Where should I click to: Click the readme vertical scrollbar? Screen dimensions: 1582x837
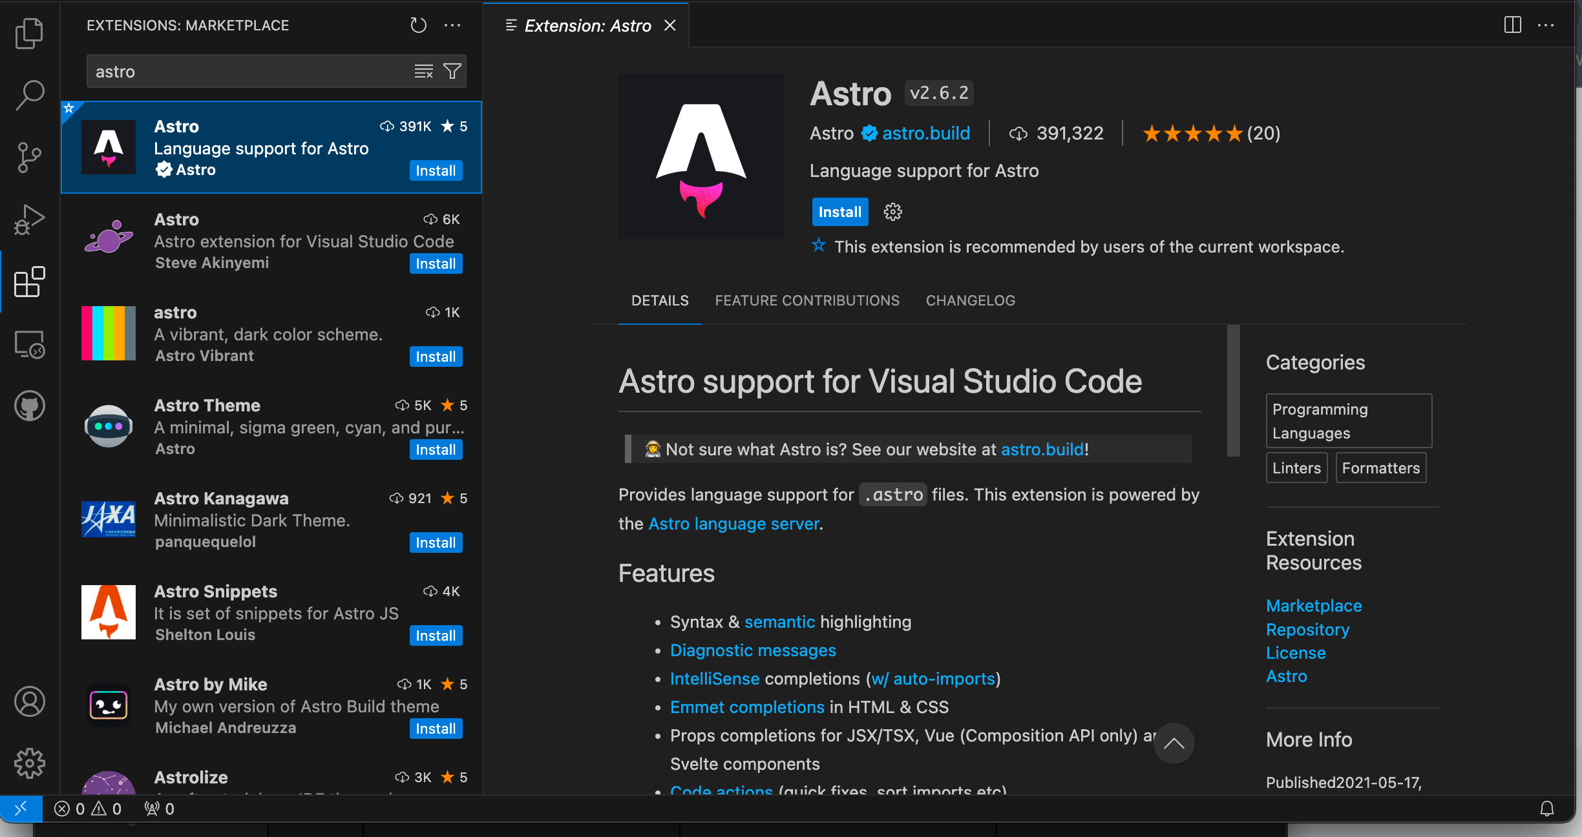[x=1233, y=391]
